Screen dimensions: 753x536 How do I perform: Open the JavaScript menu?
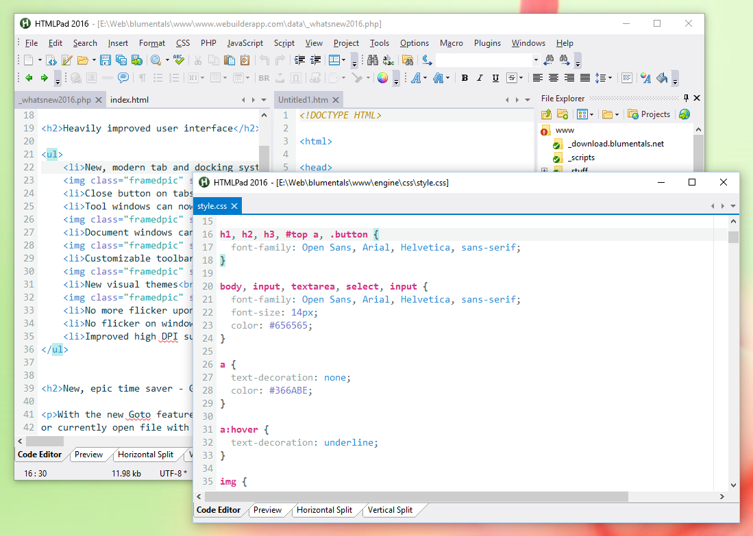pos(245,43)
